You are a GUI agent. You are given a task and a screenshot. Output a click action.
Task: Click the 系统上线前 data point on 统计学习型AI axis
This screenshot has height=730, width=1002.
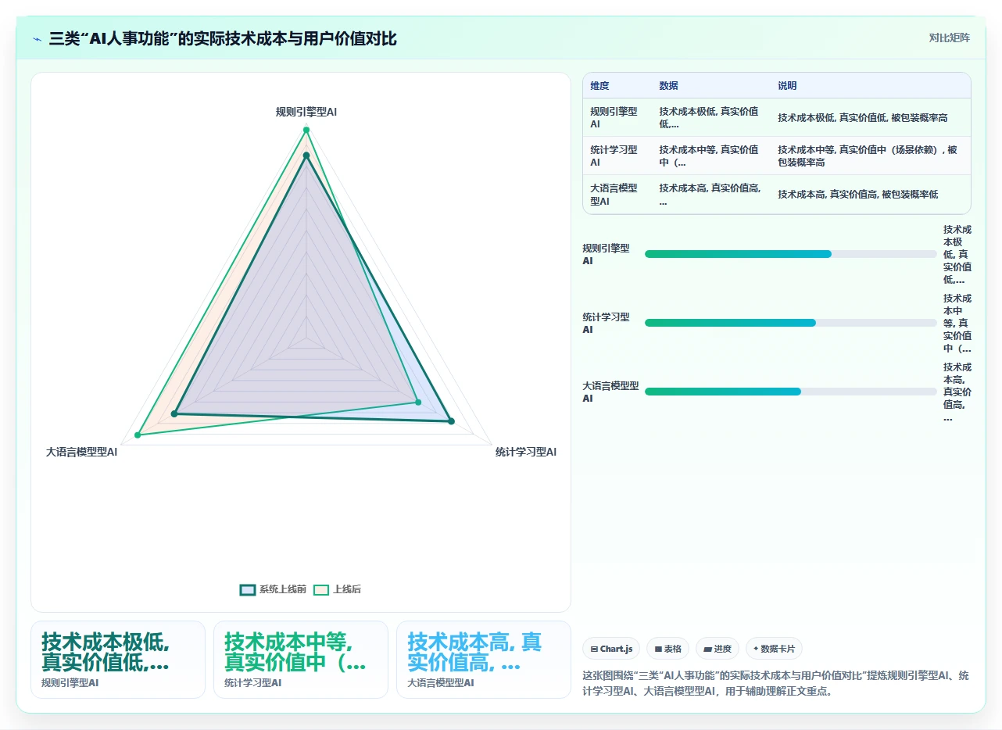click(451, 422)
